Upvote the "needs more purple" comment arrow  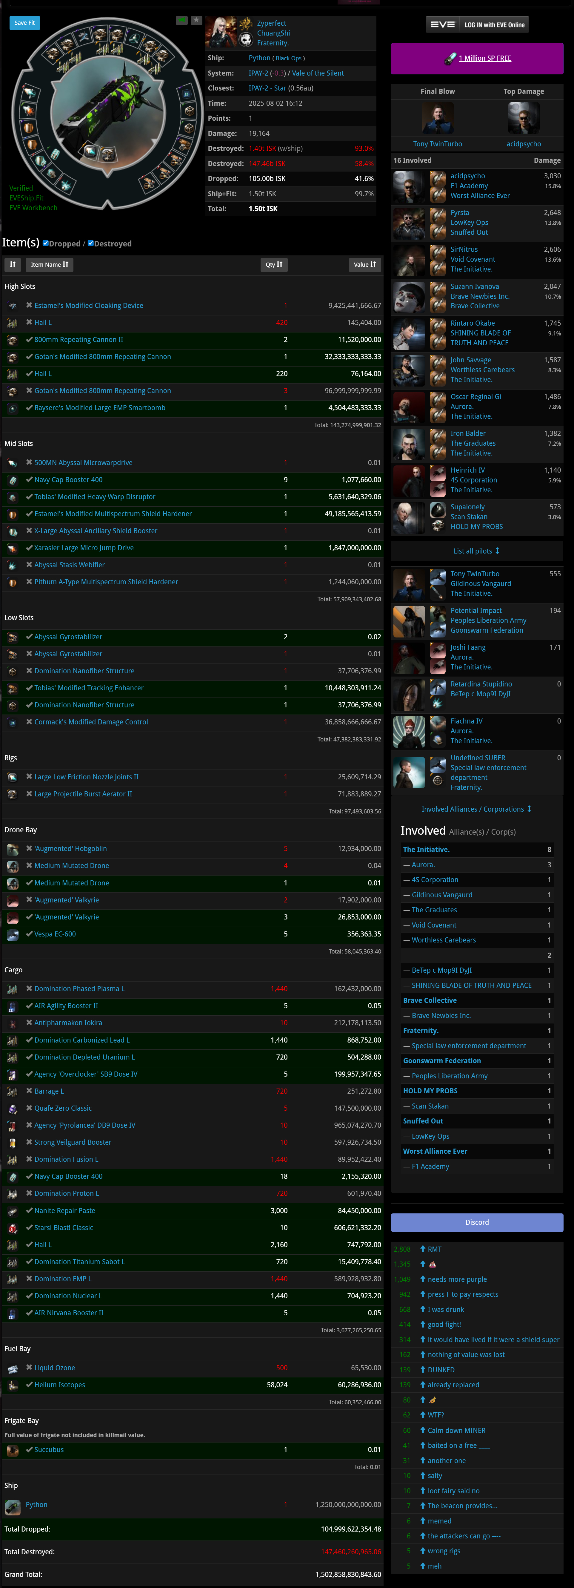(422, 1279)
